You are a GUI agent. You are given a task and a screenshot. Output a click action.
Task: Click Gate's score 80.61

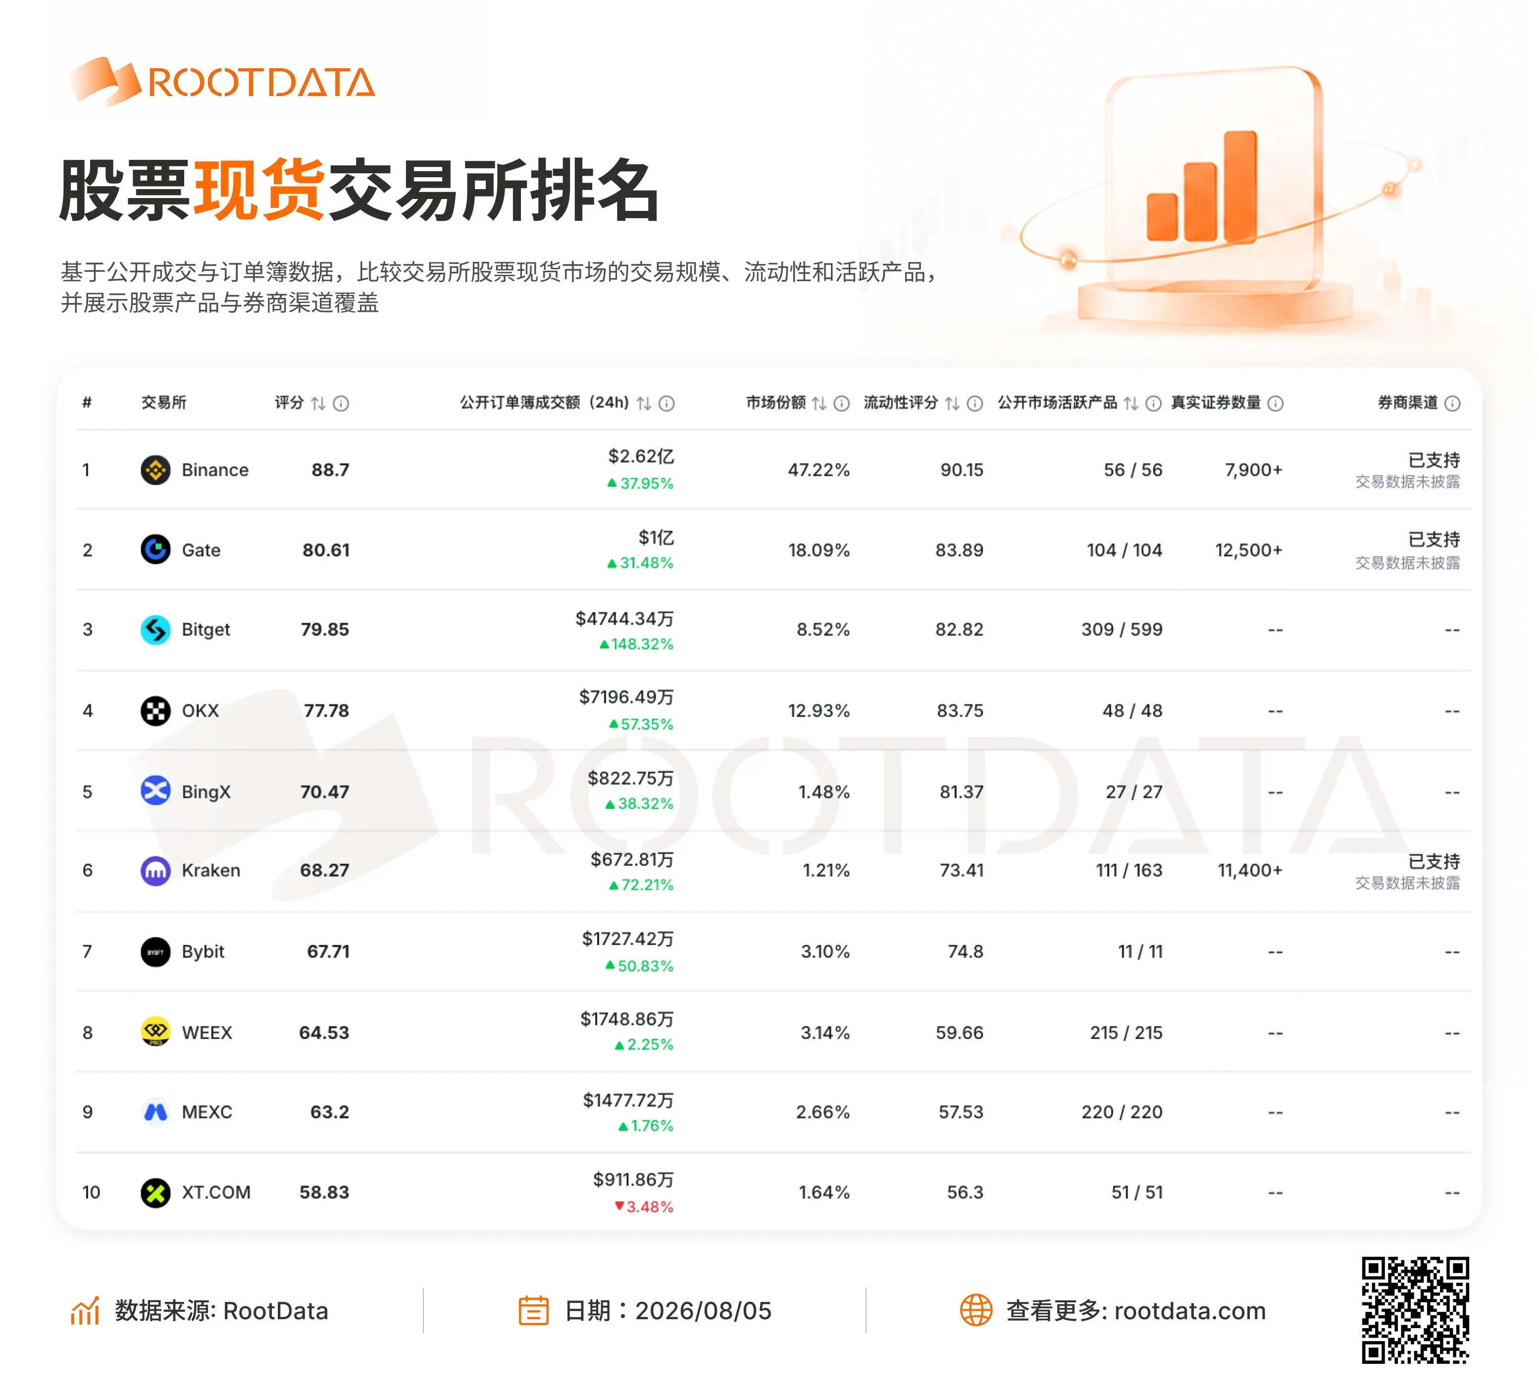[326, 549]
